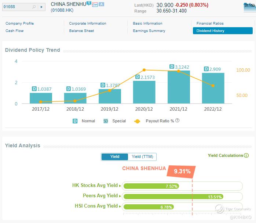Click the search magnifier icon in stock code box
The height and width of the screenshot is (223, 256).
tap(34, 7)
